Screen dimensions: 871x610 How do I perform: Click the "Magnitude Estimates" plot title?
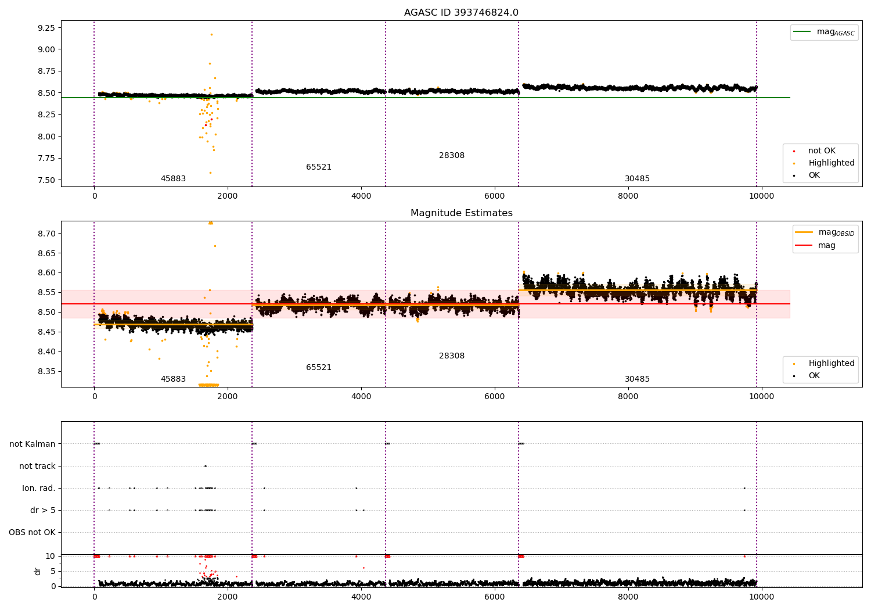click(461, 213)
